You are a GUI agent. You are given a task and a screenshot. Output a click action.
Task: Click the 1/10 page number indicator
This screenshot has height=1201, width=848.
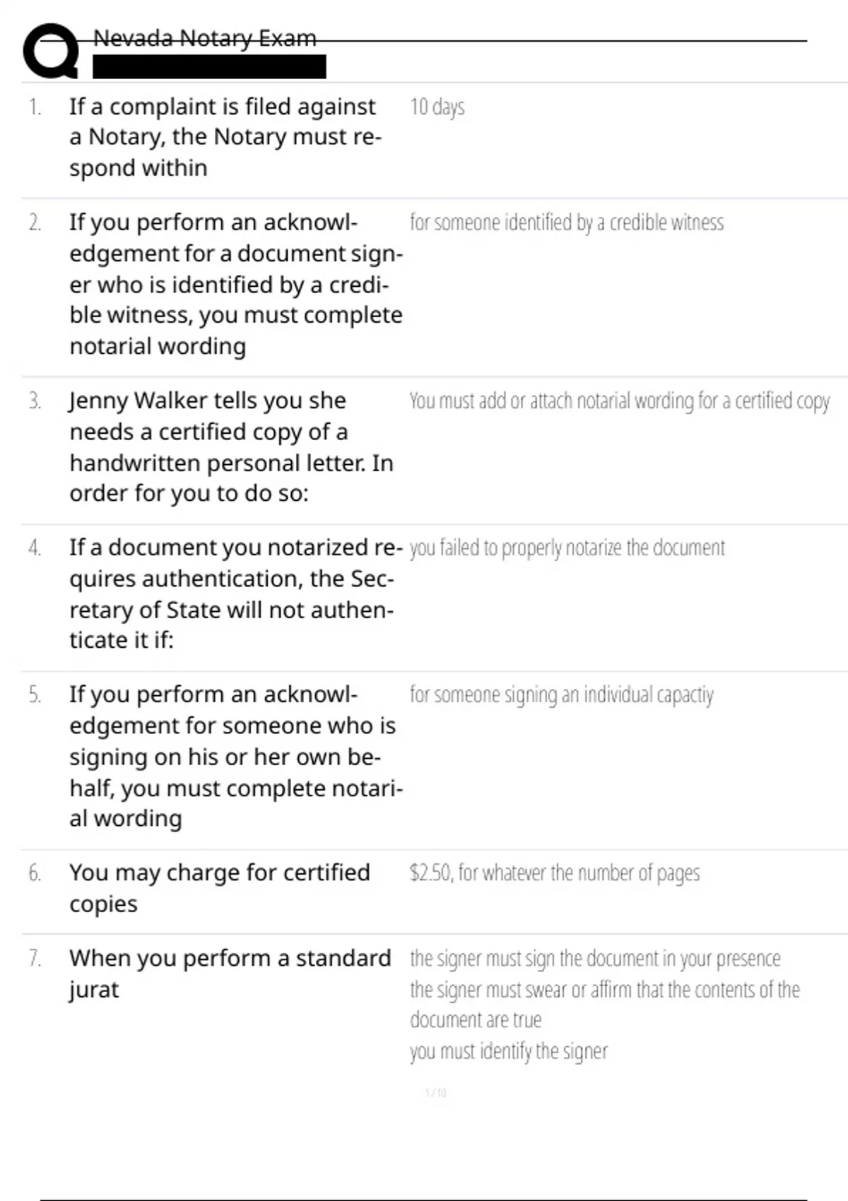[x=435, y=1093]
